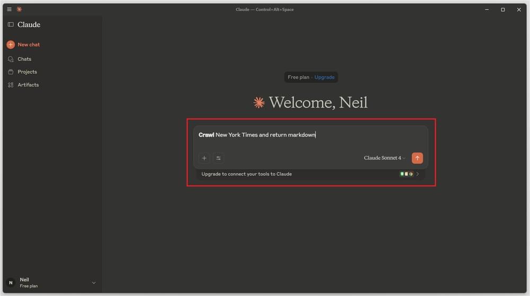
Task: Expand the Claude Sonnet 4 model selector
Action: [x=384, y=158]
